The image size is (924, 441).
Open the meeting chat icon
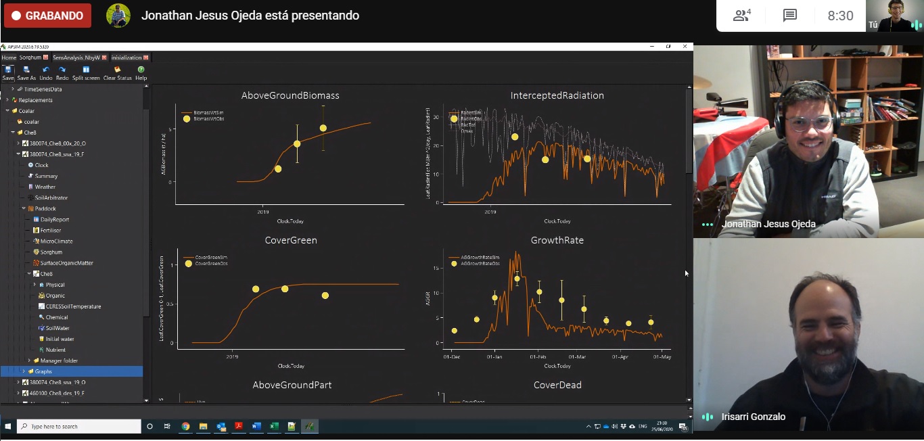pos(790,16)
